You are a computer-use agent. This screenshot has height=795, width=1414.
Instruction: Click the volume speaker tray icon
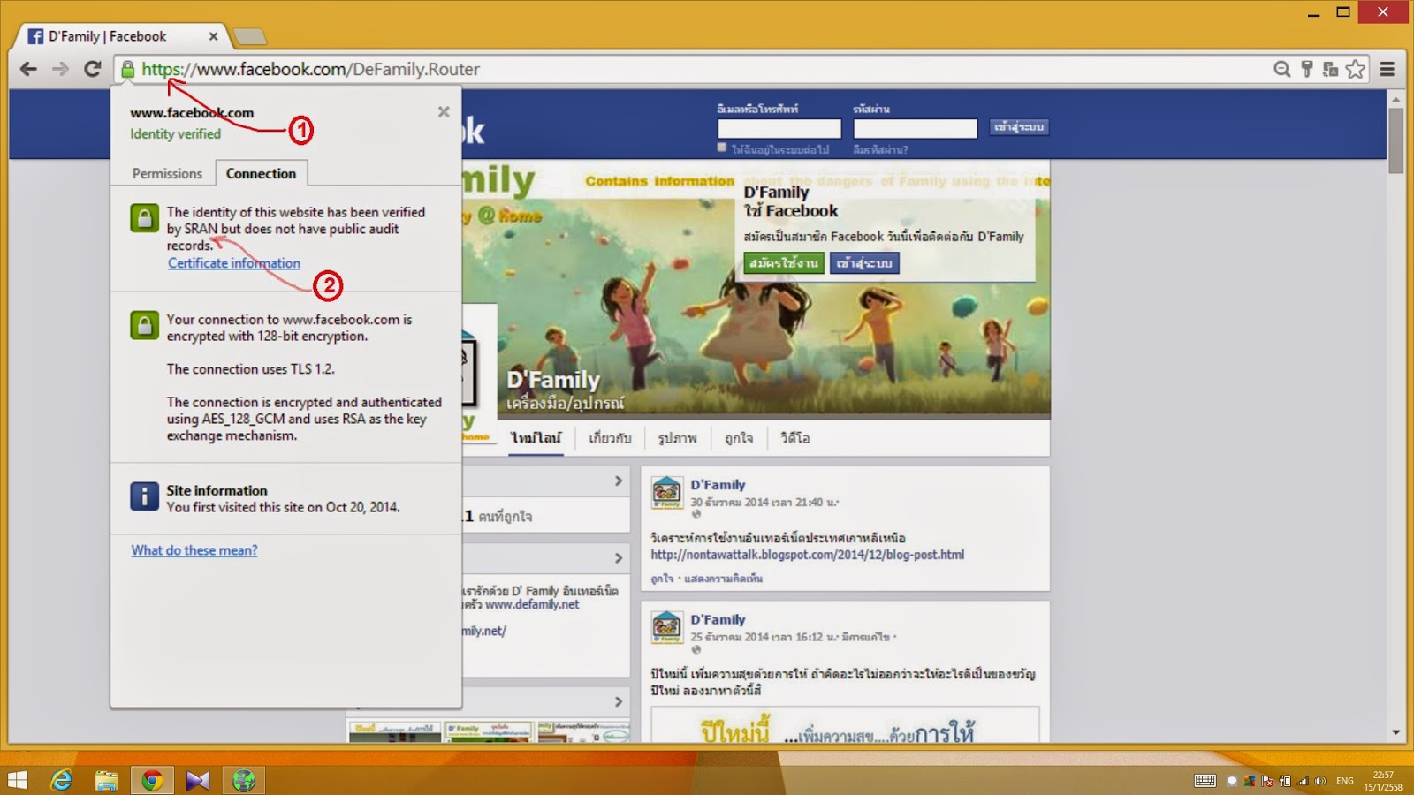1320,781
